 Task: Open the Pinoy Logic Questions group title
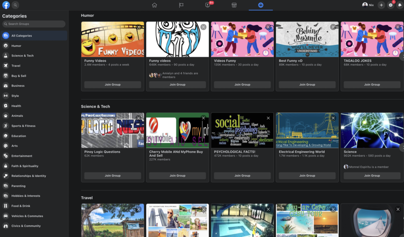coord(102,152)
